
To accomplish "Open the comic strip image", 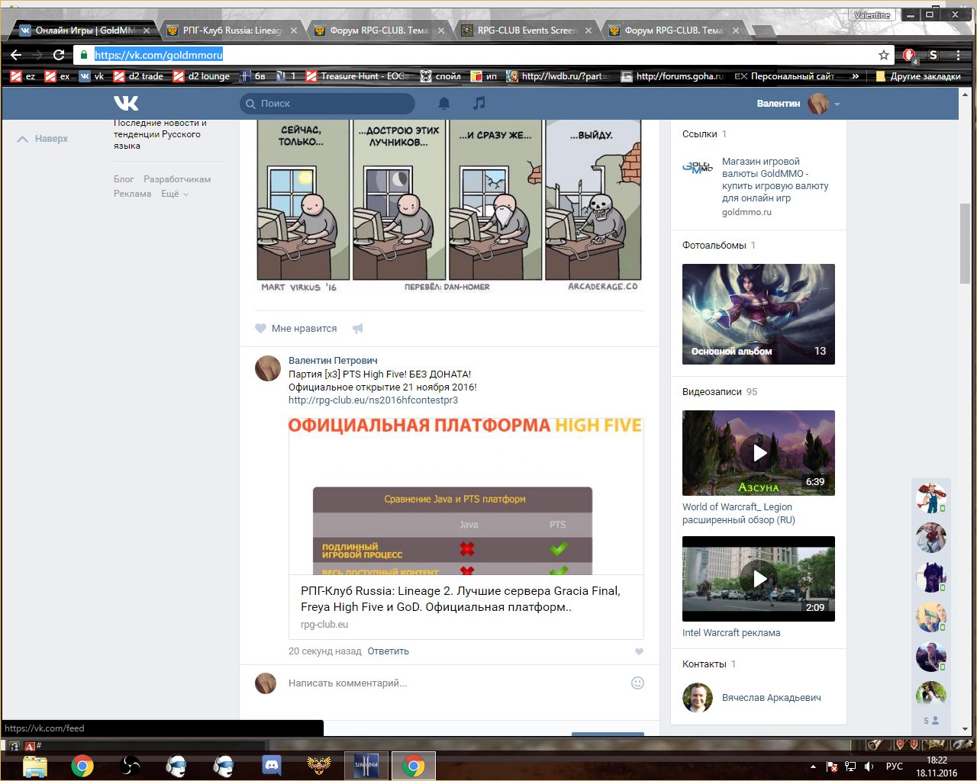I will 450,206.
